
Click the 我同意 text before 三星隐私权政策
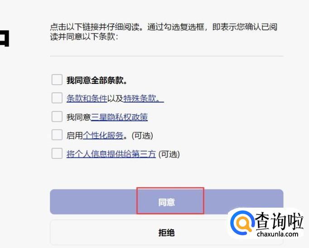pos(78,117)
